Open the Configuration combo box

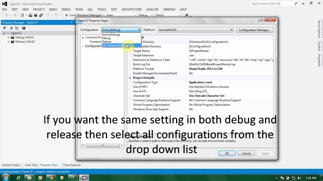click(121, 30)
